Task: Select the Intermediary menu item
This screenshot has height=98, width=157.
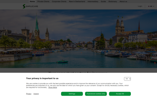Action: [93, 2]
